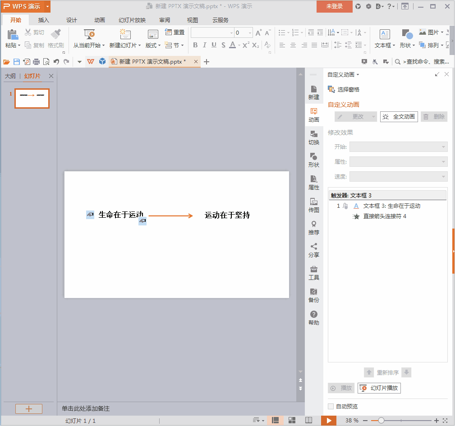The image size is (455, 426).
Task: Open the 帮助 help sidebar icon
Action: coord(314,318)
